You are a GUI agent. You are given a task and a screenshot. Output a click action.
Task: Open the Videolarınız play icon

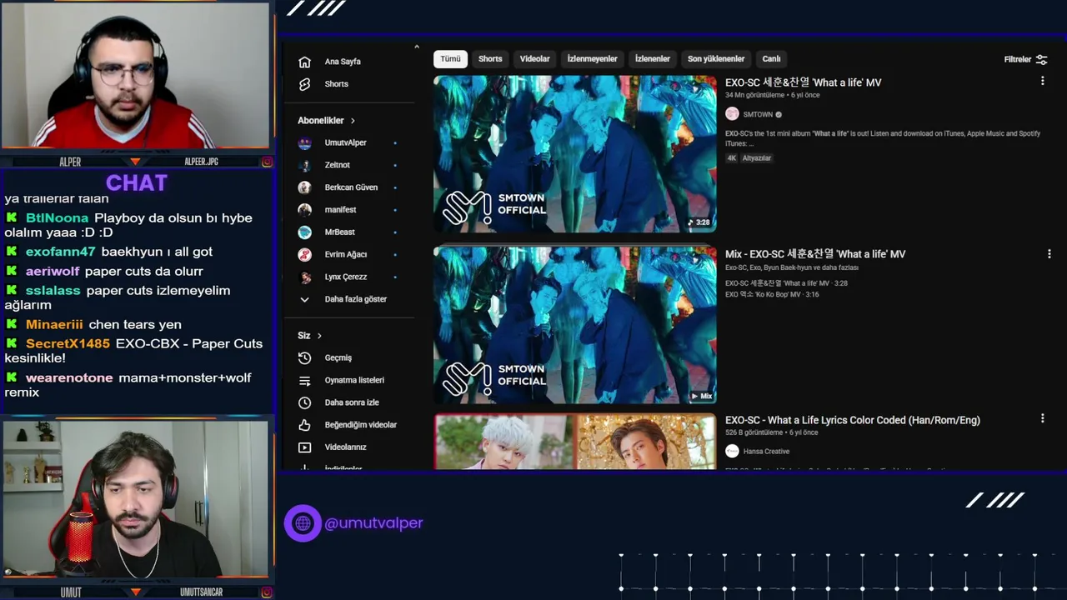(304, 447)
